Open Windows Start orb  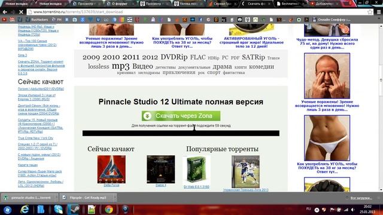[8, 210]
